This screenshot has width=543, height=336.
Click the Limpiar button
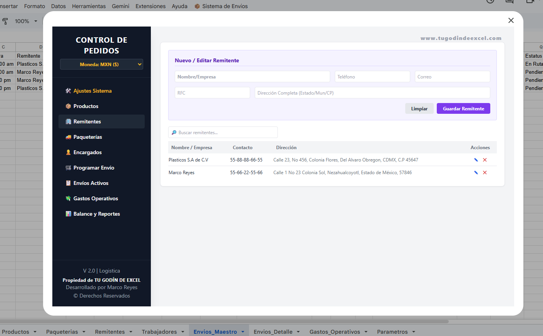click(419, 108)
